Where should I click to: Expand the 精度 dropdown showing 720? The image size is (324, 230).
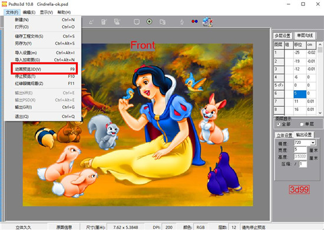click(313, 143)
